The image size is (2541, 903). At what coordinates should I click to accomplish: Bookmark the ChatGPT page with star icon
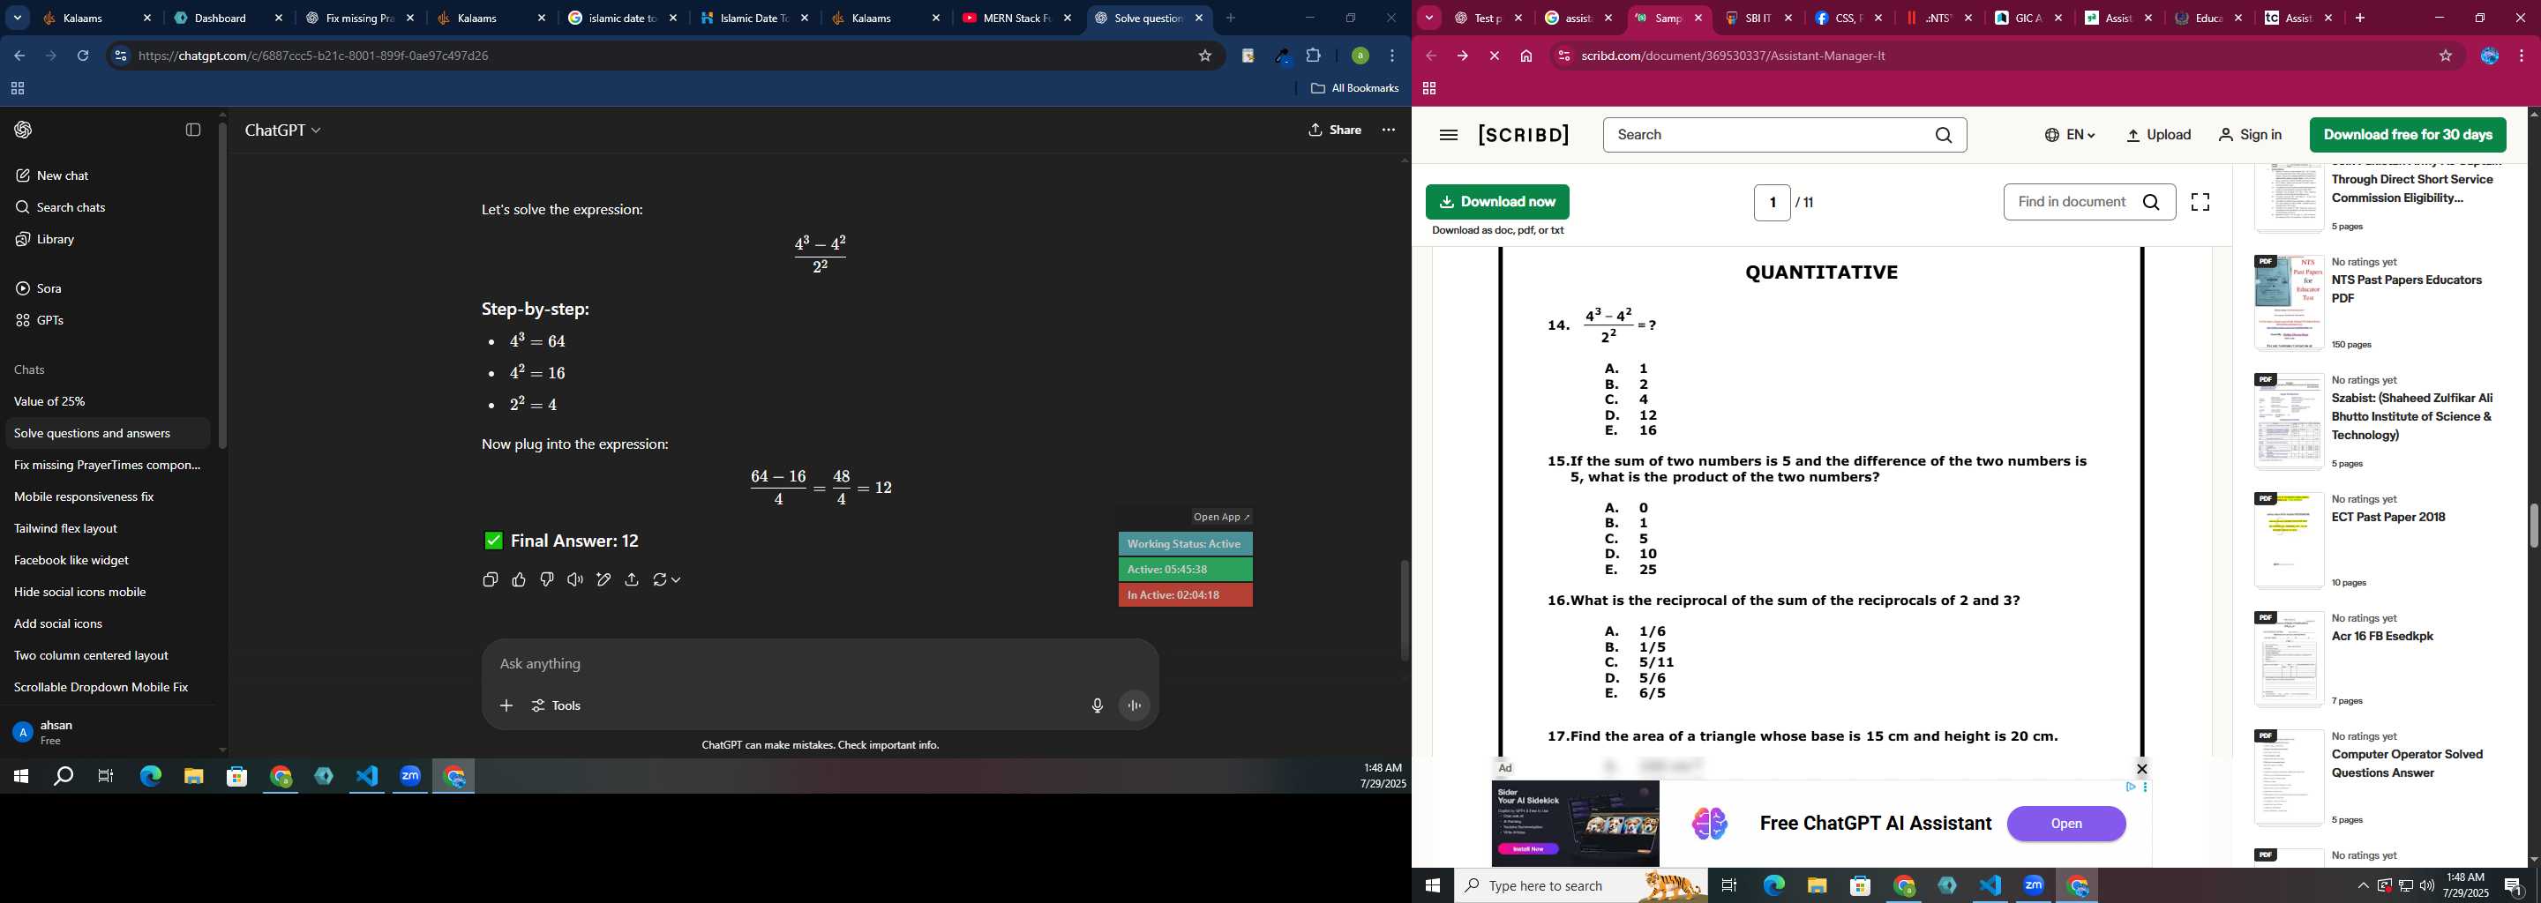tap(1204, 56)
